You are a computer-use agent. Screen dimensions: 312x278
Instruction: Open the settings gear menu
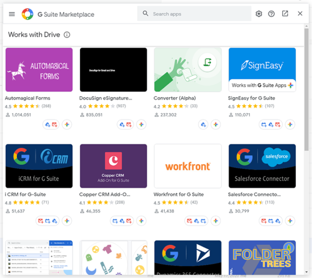tap(258, 14)
